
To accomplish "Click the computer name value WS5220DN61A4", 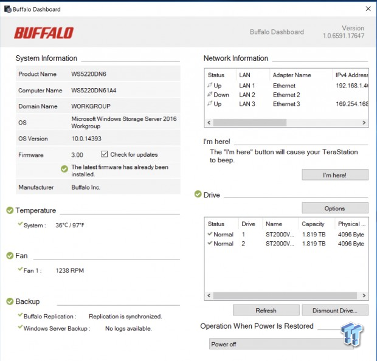I will pyautogui.click(x=94, y=91).
